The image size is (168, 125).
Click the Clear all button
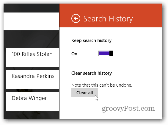[85, 93]
